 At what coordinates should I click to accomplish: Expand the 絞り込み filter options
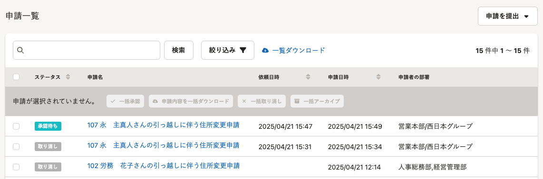pyautogui.click(x=228, y=50)
